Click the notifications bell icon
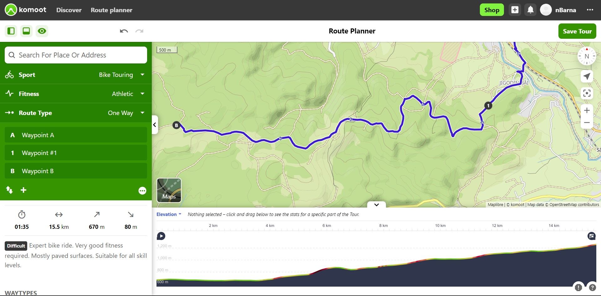This screenshot has height=296, width=601. pyautogui.click(x=530, y=10)
